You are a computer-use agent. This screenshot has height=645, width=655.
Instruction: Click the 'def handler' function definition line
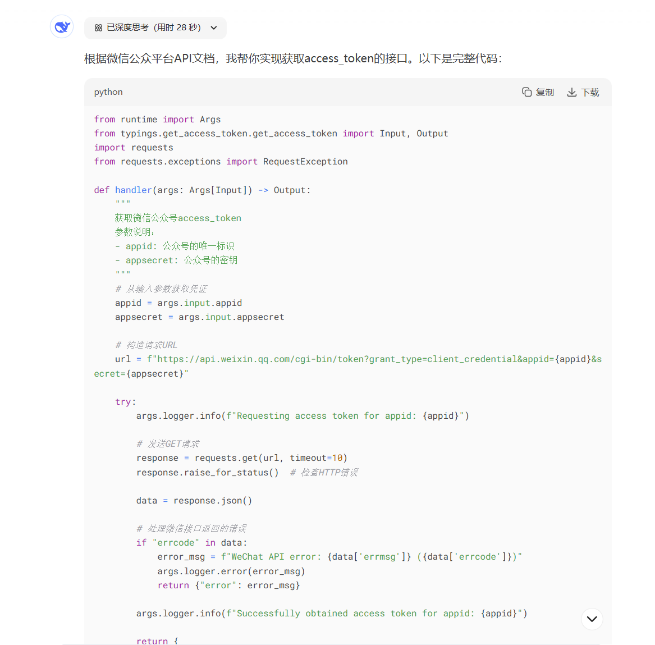[x=202, y=190]
